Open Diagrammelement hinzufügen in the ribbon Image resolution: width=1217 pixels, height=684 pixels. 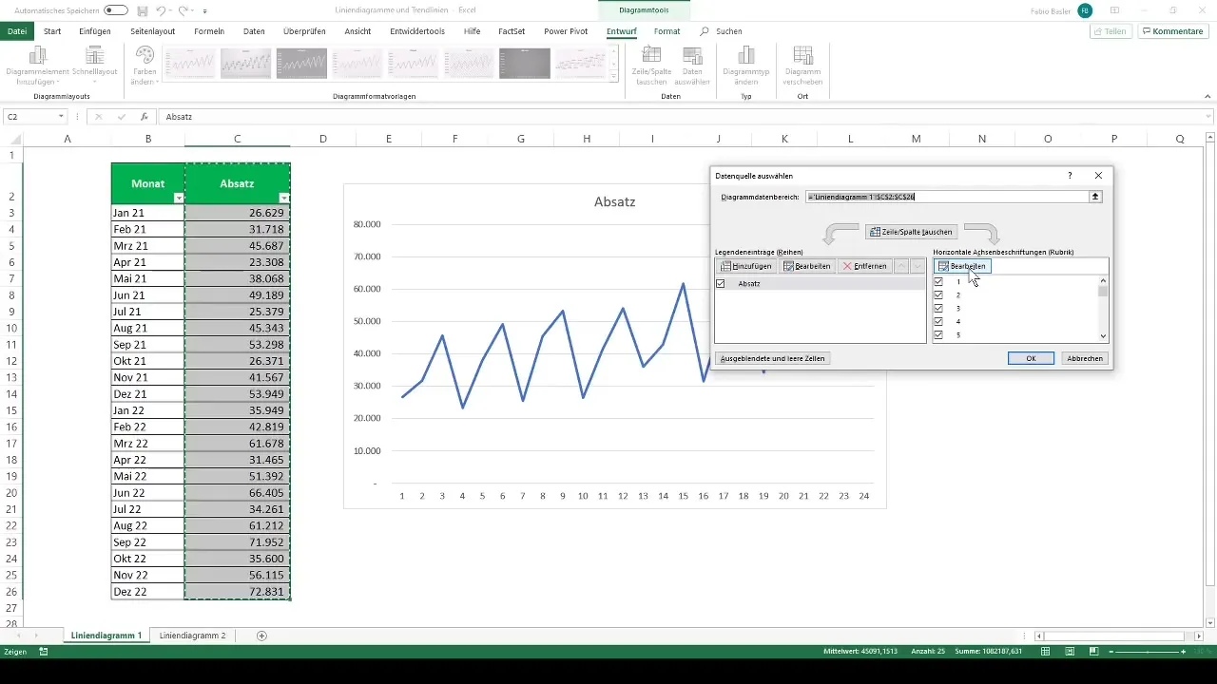(x=36, y=66)
